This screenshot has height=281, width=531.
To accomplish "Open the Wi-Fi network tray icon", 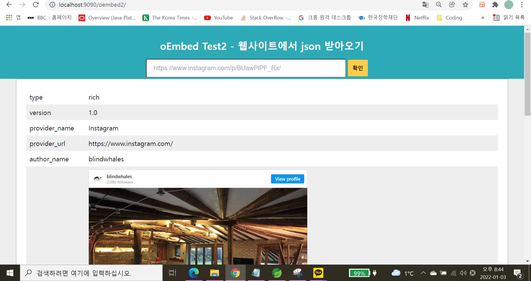I will coord(454,273).
